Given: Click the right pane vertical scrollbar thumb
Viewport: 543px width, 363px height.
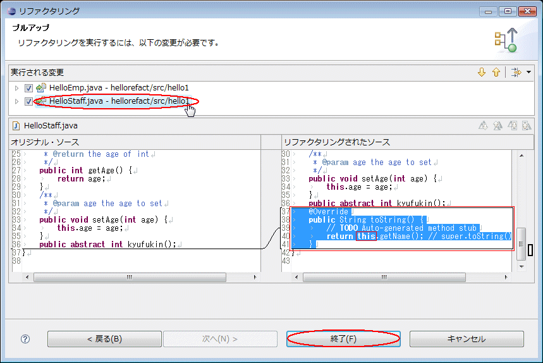Looking at the screenshot, I should pyautogui.click(x=522, y=244).
